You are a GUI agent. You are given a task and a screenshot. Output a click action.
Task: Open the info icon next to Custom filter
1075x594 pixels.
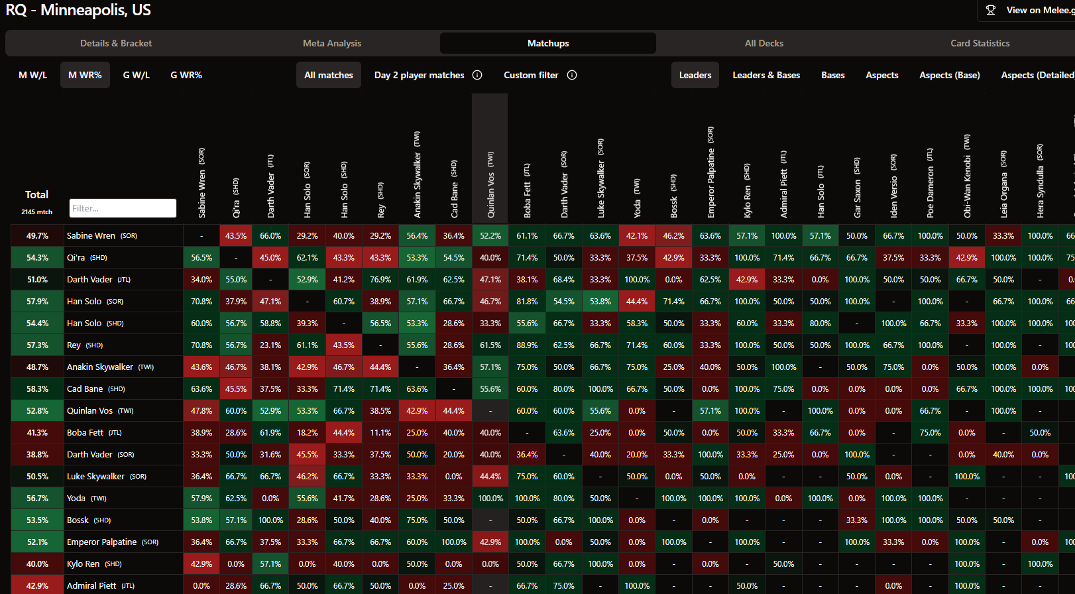click(572, 75)
